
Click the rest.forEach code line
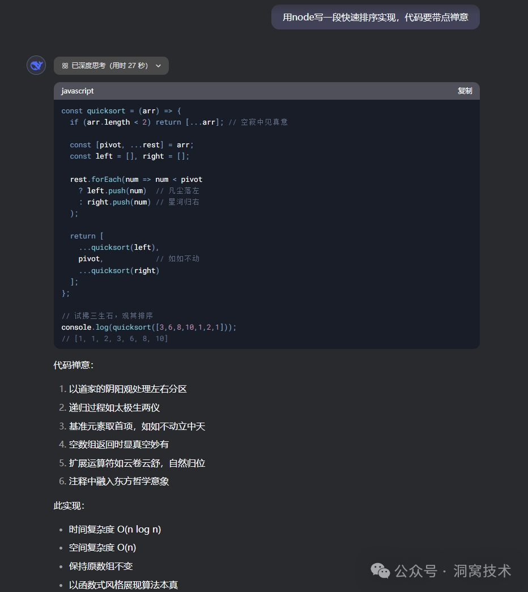point(136,180)
